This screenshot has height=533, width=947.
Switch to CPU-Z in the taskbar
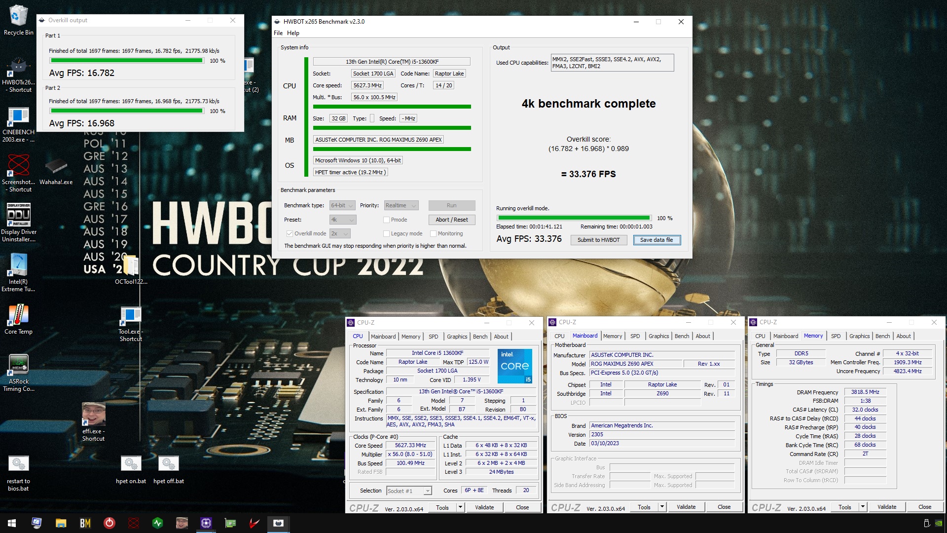pyautogui.click(x=206, y=523)
